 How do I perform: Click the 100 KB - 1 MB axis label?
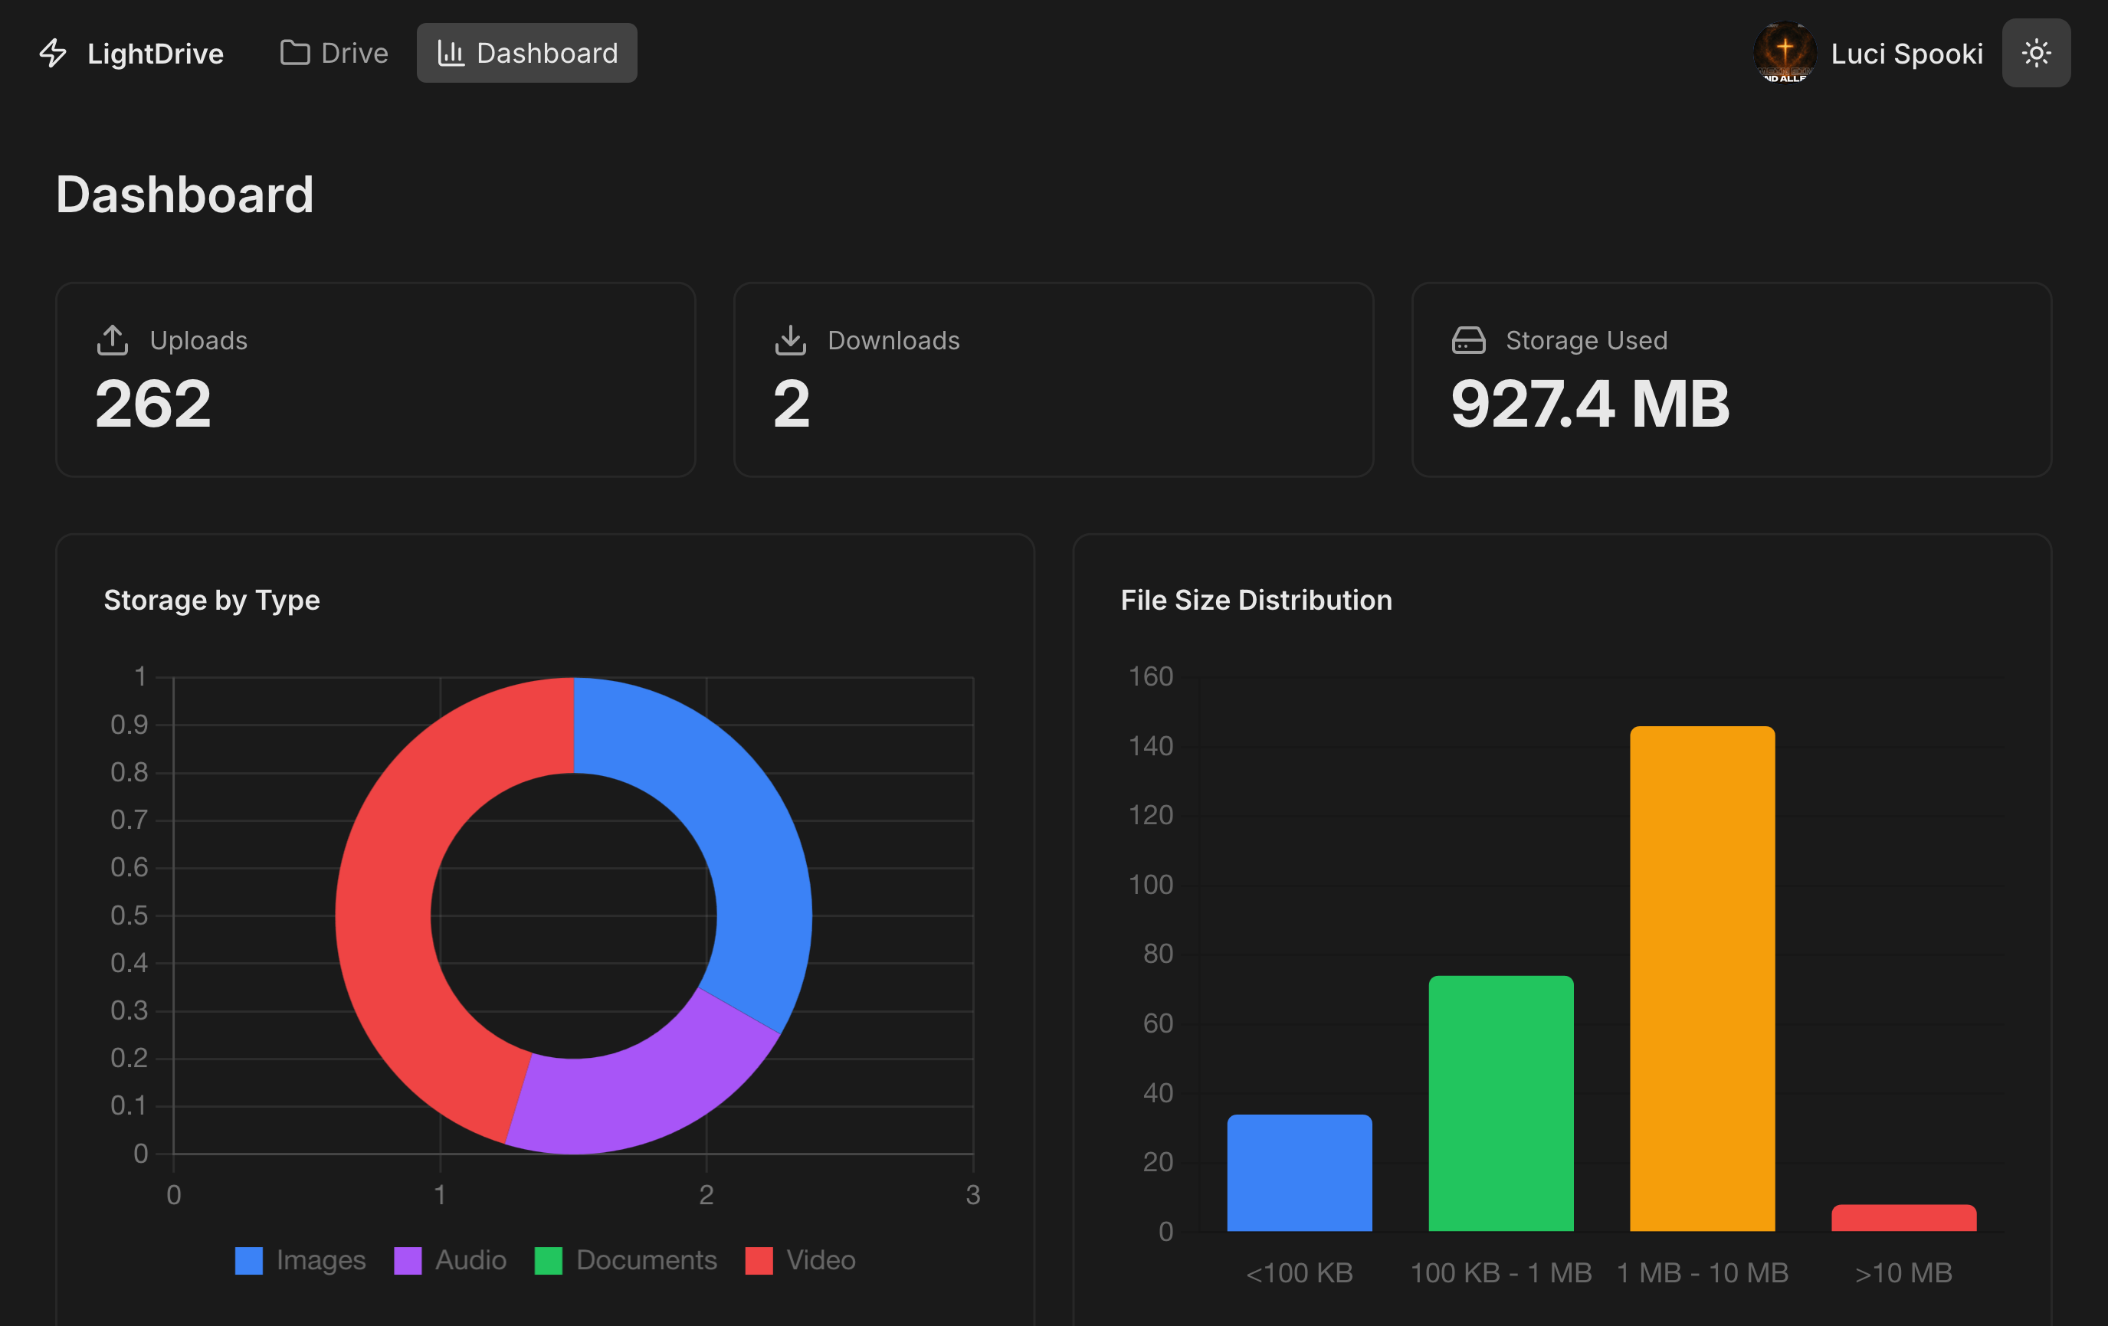pyautogui.click(x=1501, y=1272)
